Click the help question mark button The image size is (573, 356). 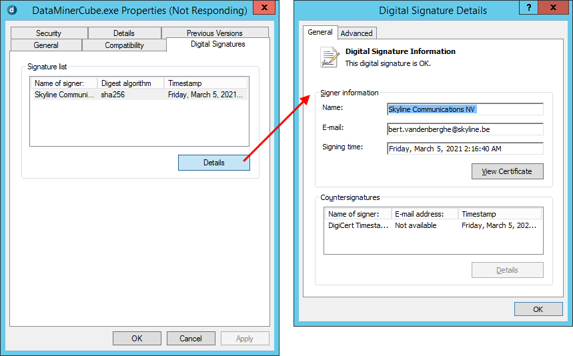click(528, 7)
